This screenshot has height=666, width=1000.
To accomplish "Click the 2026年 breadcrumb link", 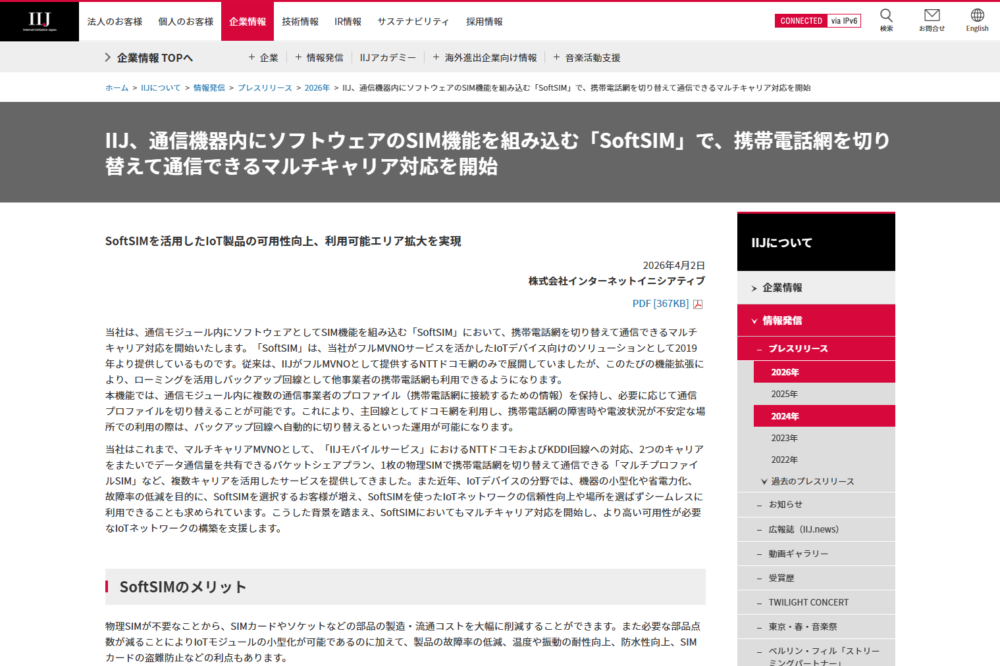I will (317, 87).
